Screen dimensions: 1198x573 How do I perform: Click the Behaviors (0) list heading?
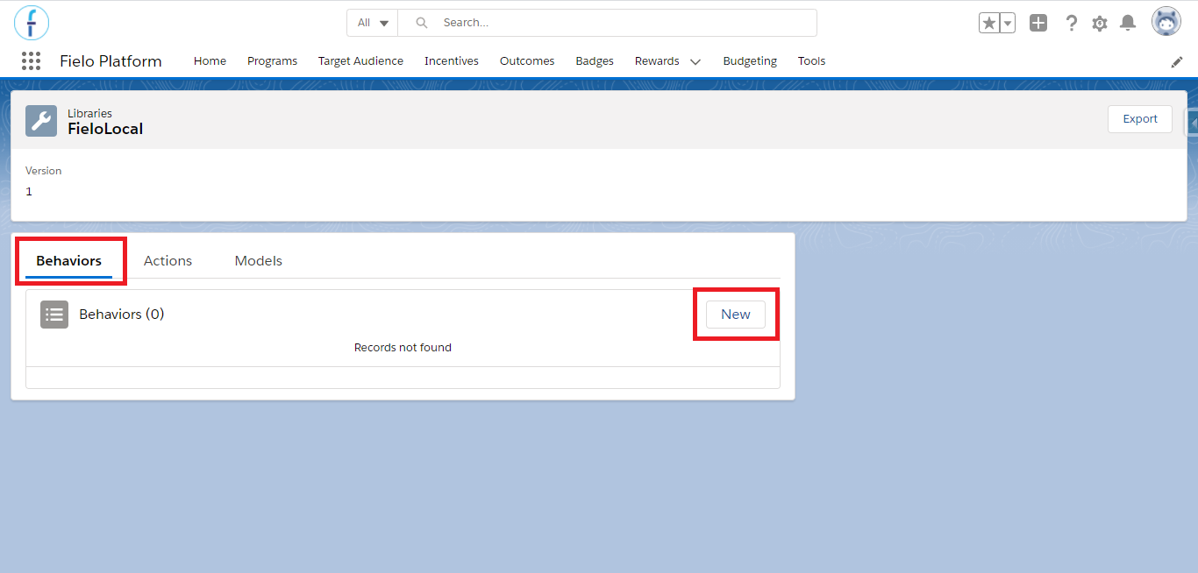[122, 315]
